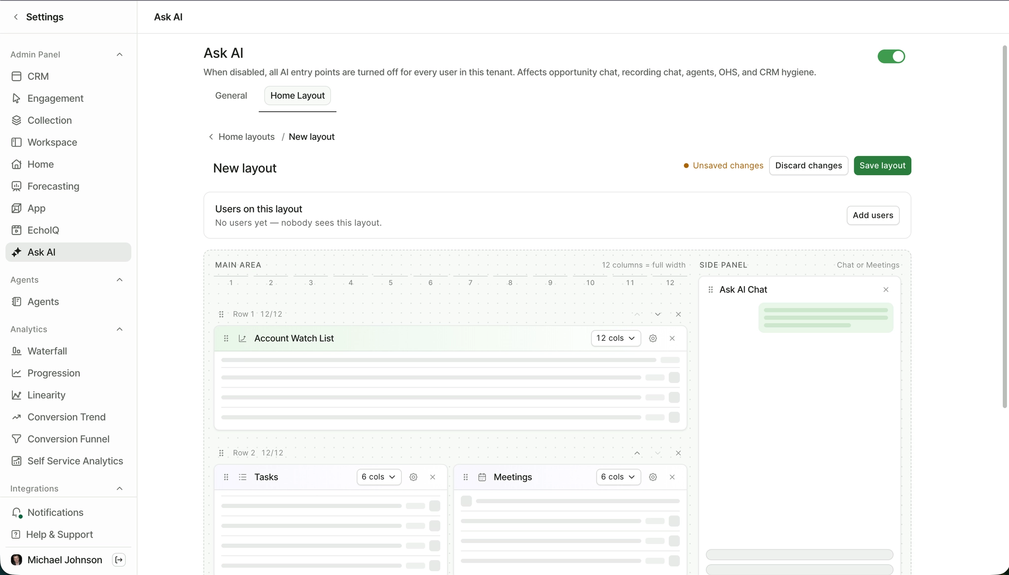The width and height of the screenshot is (1009, 575).
Task: Click the Save layout button
Action: tap(882, 165)
